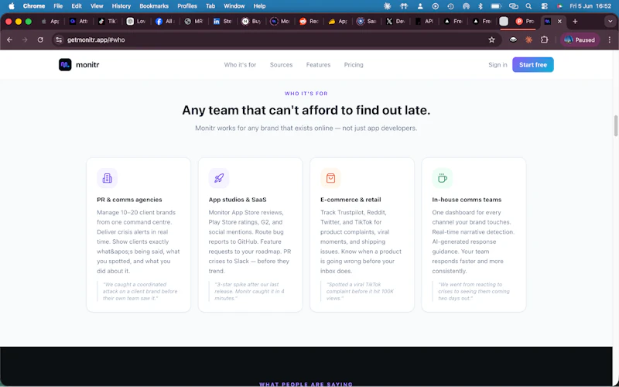
Task: Switch to the Reddit tab
Action: pyautogui.click(x=309, y=22)
